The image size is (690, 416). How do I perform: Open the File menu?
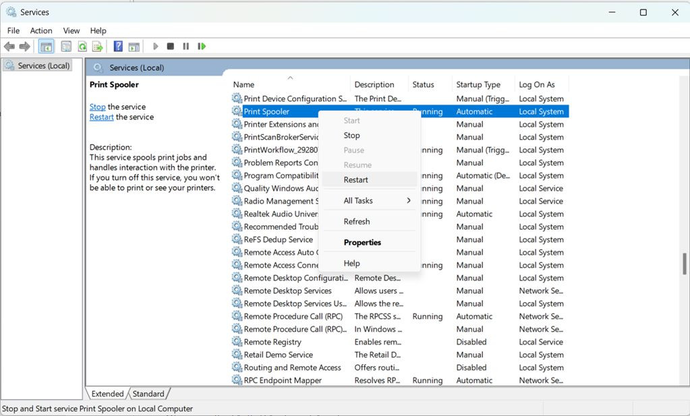[x=13, y=30]
